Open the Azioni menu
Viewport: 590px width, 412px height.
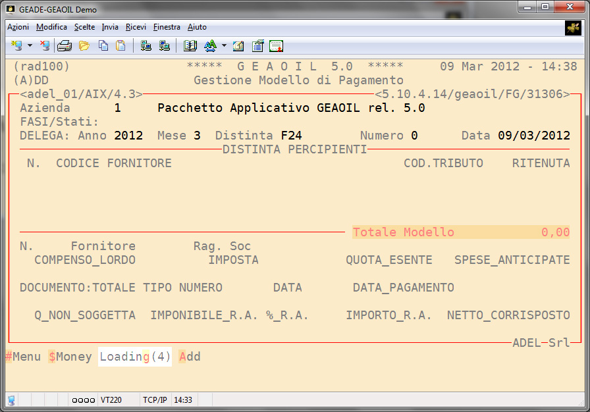point(18,27)
